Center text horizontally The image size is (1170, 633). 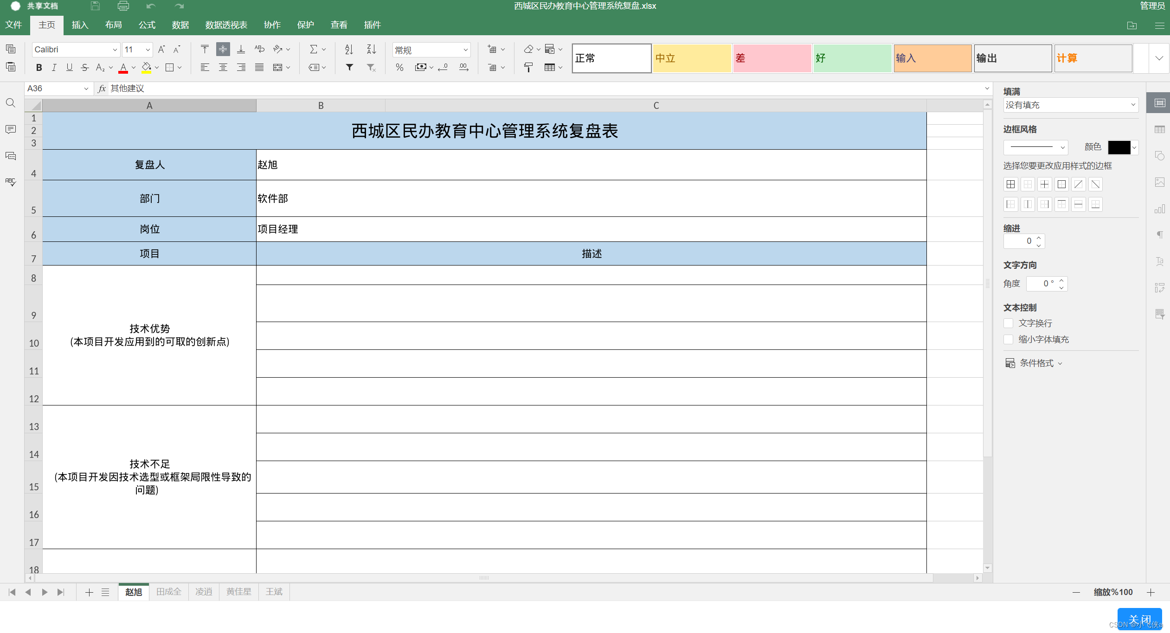pyautogui.click(x=223, y=68)
